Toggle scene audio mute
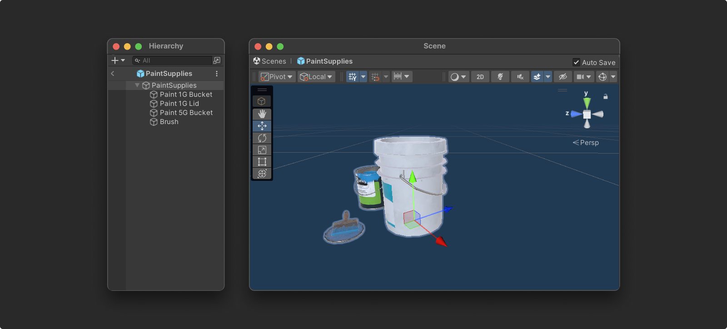 [x=520, y=77]
